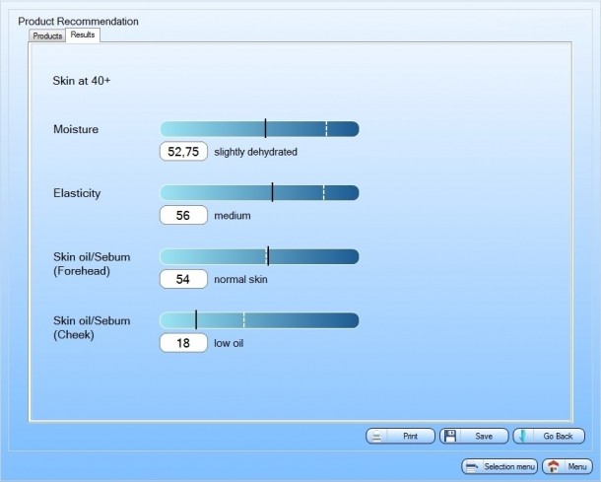Click the printer icon on Print button

tap(379, 436)
